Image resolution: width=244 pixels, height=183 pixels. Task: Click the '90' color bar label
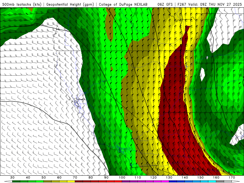106,178
